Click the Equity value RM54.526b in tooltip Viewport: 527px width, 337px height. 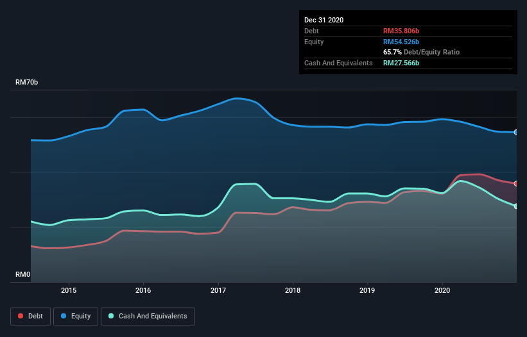(x=401, y=42)
